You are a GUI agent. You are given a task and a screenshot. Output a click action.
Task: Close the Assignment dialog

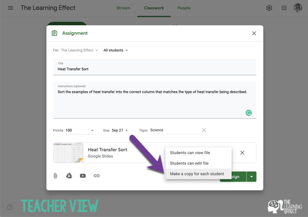coord(254,34)
